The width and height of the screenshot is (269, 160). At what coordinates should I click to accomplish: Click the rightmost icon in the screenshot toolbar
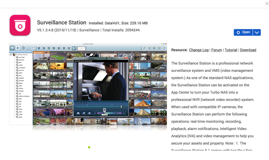(x=164, y=48)
